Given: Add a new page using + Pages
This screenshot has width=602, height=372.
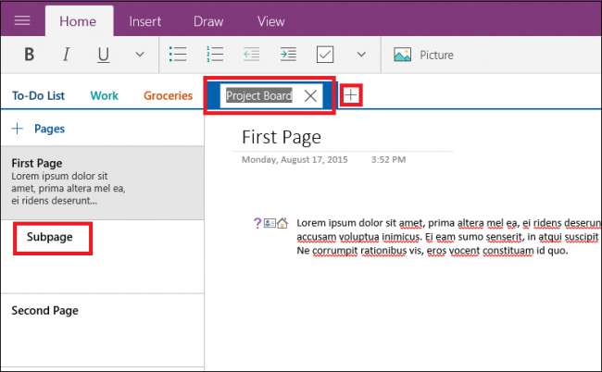Looking at the screenshot, I should [38, 129].
